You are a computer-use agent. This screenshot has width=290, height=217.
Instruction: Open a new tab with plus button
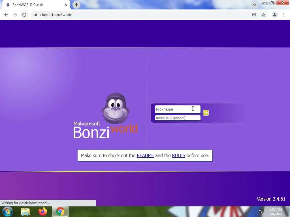[x=76, y=5]
